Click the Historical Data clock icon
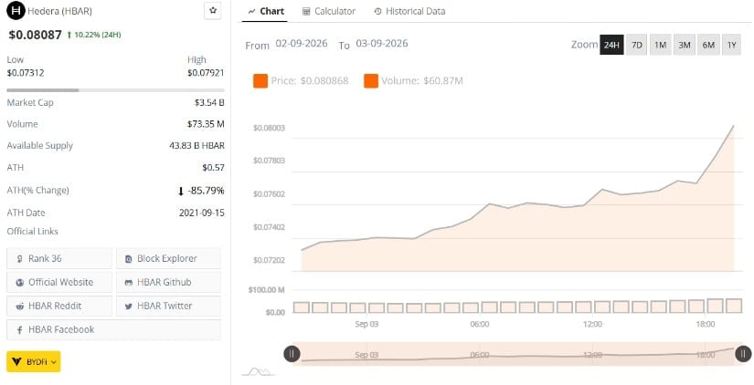This screenshot has width=754, height=385. tap(378, 12)
